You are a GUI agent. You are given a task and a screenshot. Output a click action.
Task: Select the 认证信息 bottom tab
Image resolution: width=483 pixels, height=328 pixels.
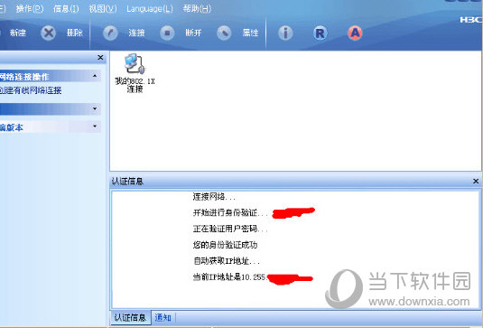[x=130, y=317]
